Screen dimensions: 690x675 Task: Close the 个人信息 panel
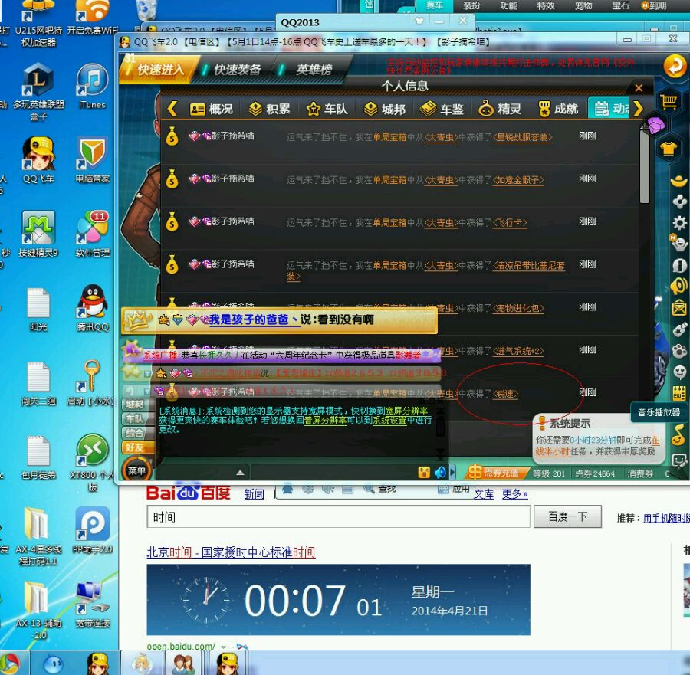coord(639,88)
